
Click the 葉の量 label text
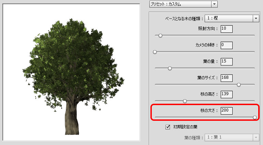pos(210,61)
